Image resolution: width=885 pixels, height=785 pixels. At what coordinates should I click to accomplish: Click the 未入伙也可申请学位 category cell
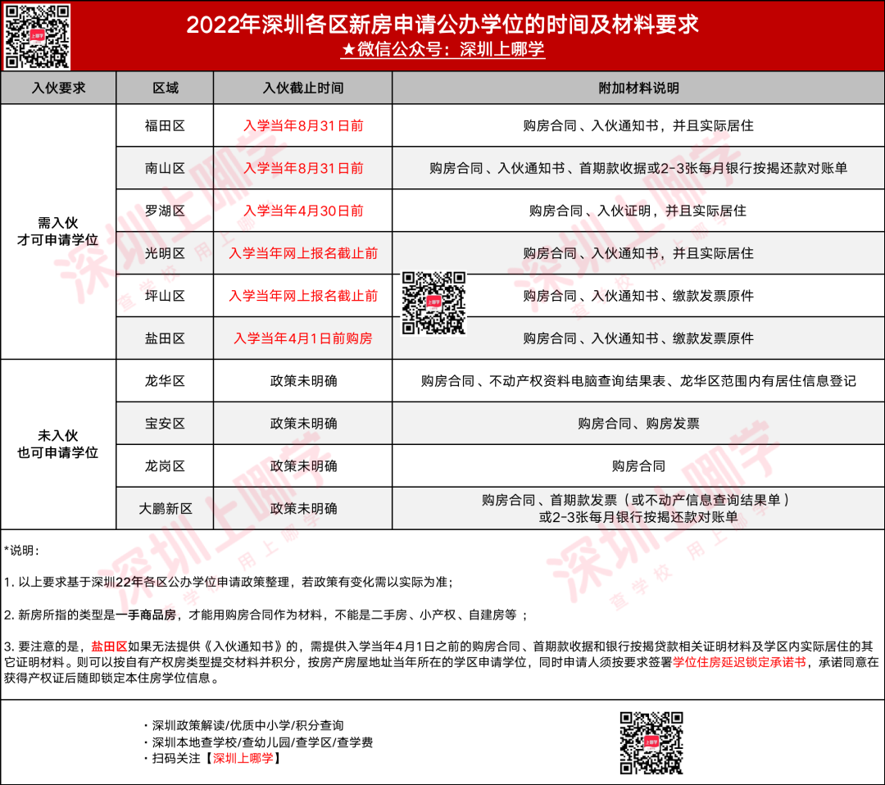58,444
